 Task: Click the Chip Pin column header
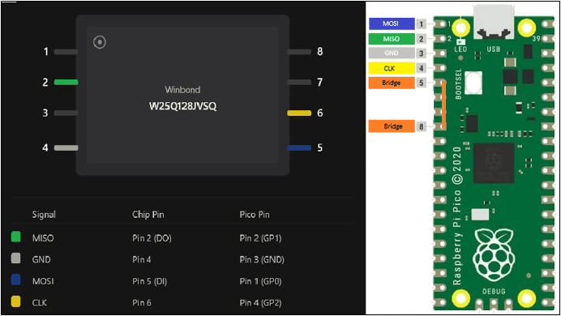pos(148,215)
